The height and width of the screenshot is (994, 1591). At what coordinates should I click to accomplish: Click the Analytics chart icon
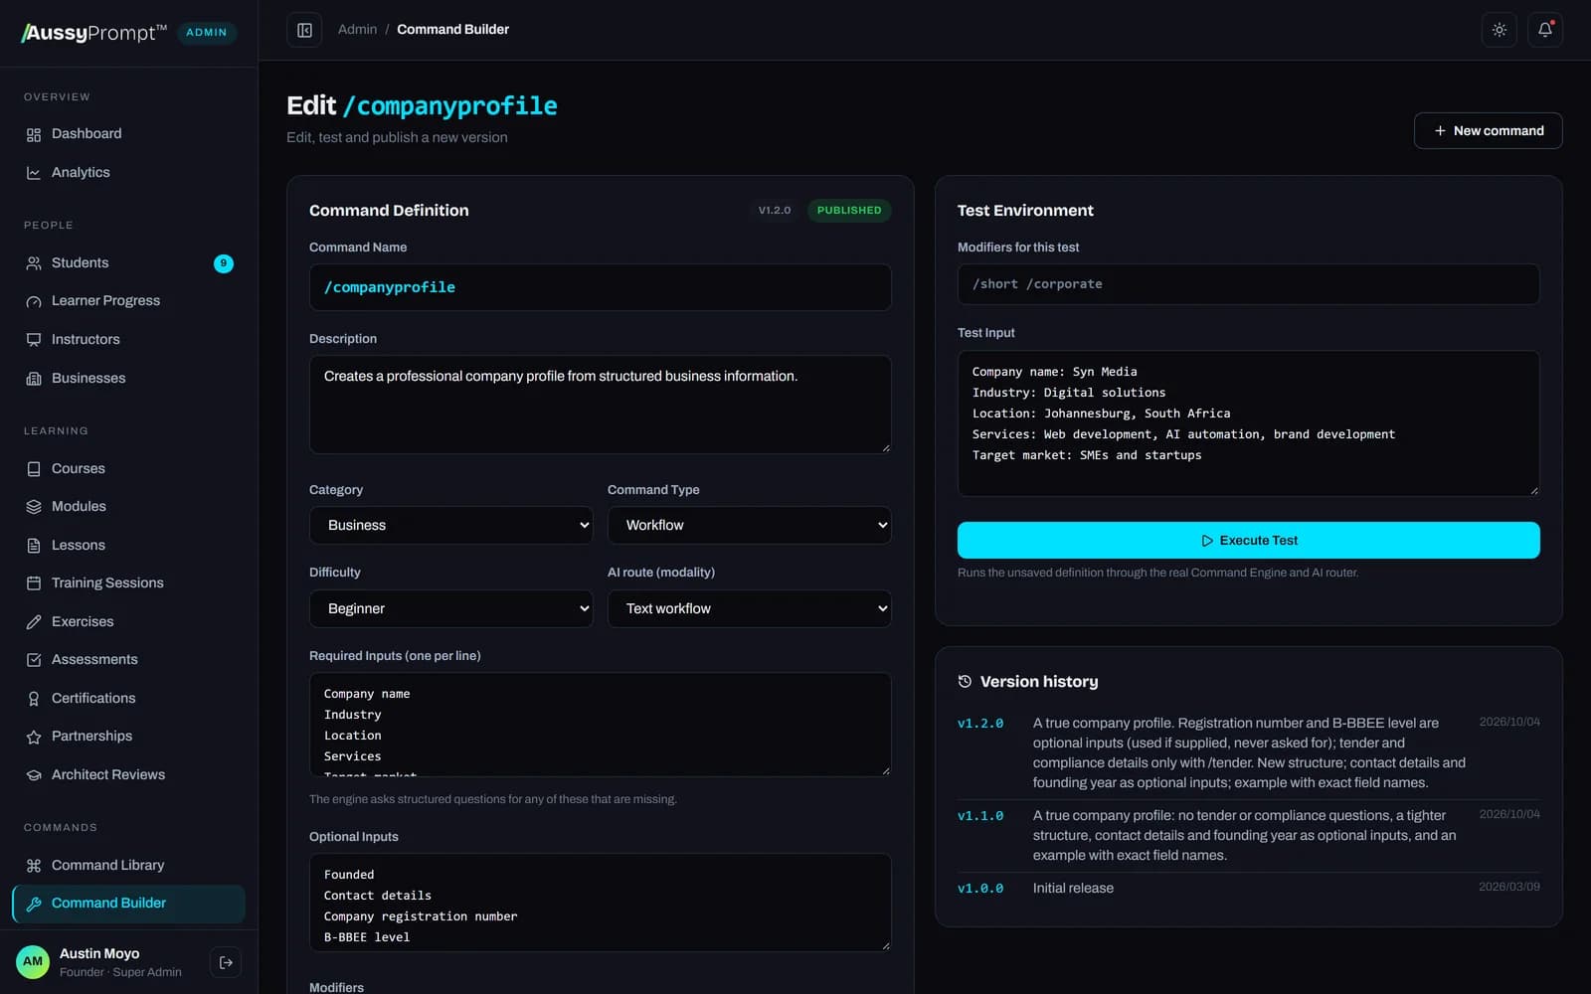click(x=34, y=173)
